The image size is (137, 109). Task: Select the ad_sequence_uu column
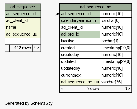pos(23,34)
